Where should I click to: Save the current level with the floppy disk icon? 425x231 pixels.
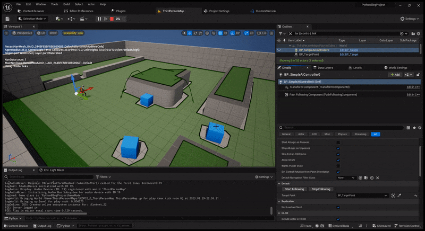7,19
